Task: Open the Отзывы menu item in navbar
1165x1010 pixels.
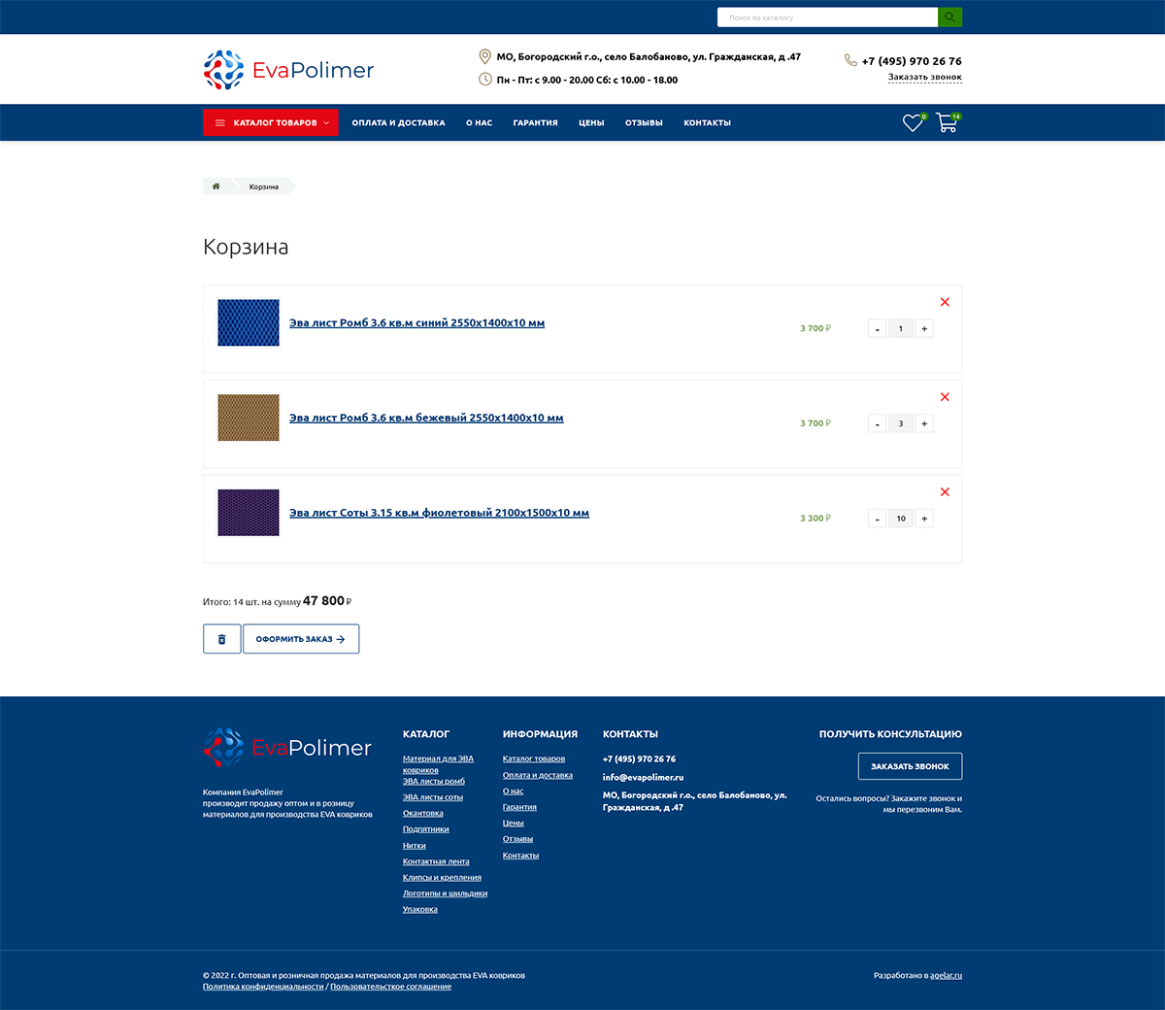Action: (x=644, y=123)
